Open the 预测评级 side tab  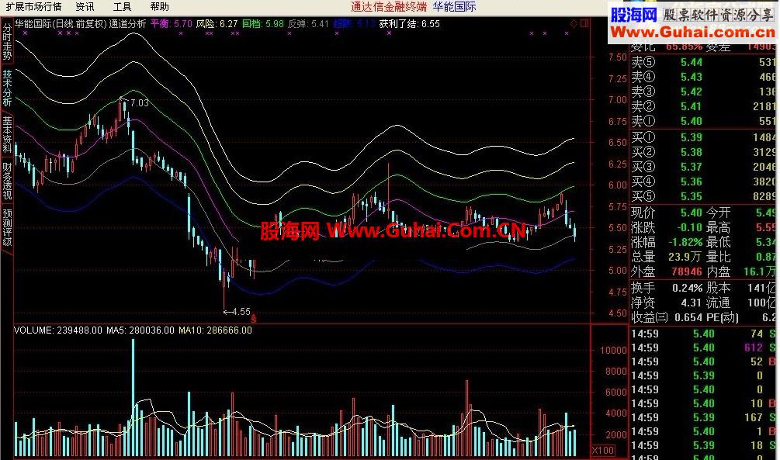tap(7, 227)
